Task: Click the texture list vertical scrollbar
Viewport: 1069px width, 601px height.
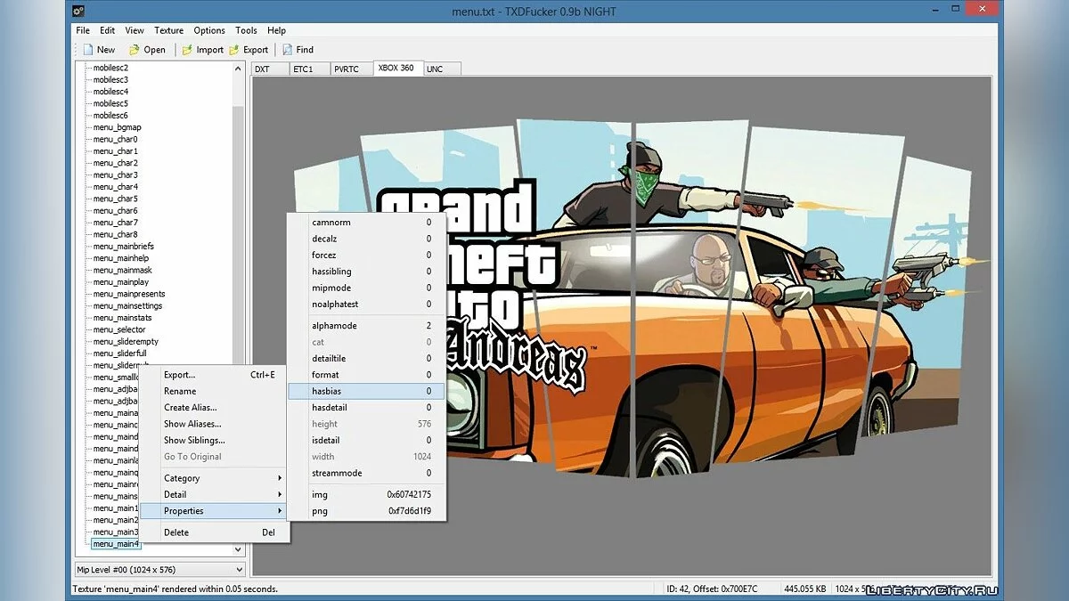Action: click(x=238, y=223)
